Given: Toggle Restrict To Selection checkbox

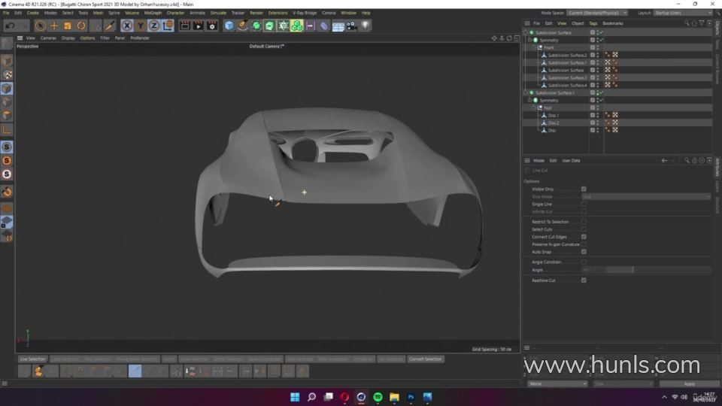Looking at the screenshot, I should pyautogui.click(x=584, y=222).
